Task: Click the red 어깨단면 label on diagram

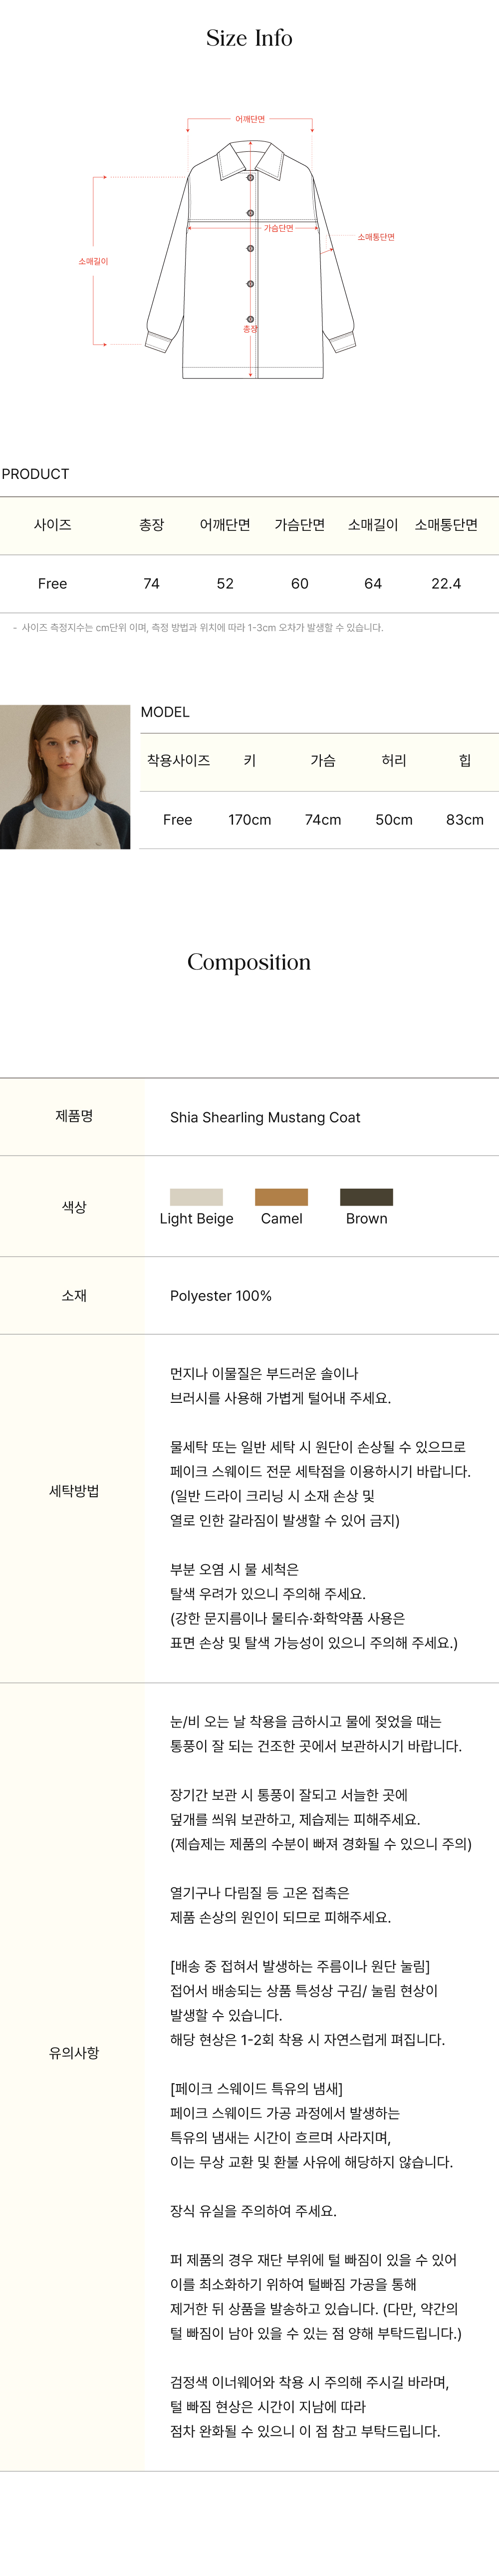Action: point(250,119)
